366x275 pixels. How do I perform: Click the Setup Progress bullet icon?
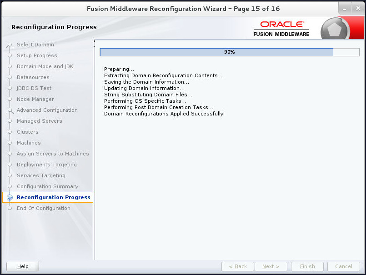(x=10, y=55)
